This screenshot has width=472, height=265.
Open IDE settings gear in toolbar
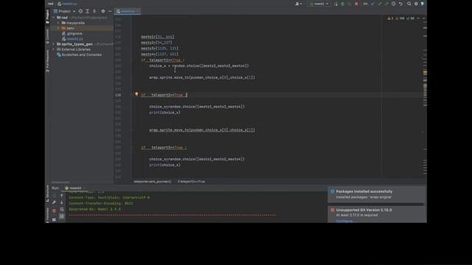[416, 4]
